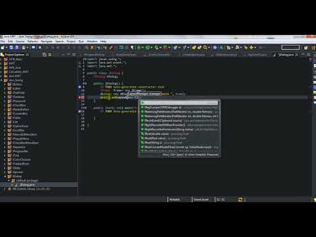Click the Save toolbar icon
This screenshot has height=237, width=316.
click(11, 47)
